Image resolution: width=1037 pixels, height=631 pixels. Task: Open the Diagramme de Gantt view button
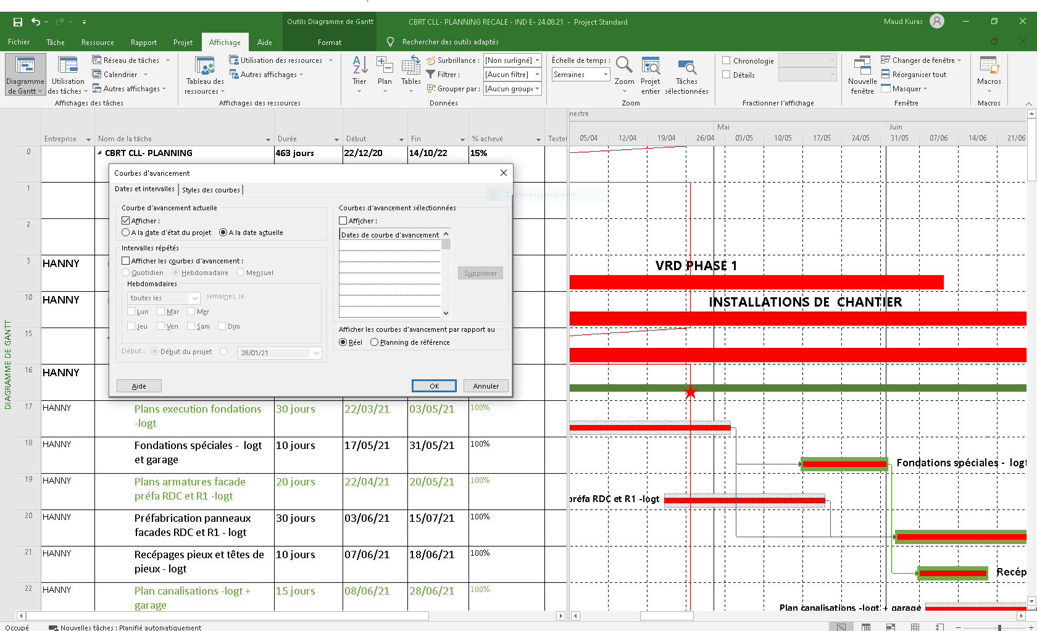[x=25, y=75]
